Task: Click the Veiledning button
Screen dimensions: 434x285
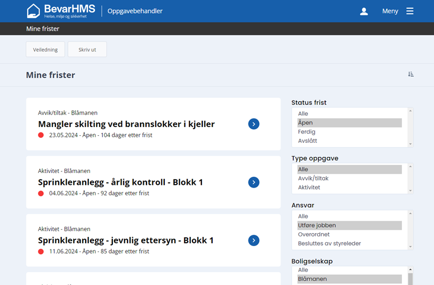Action: [x=46, y=50]
